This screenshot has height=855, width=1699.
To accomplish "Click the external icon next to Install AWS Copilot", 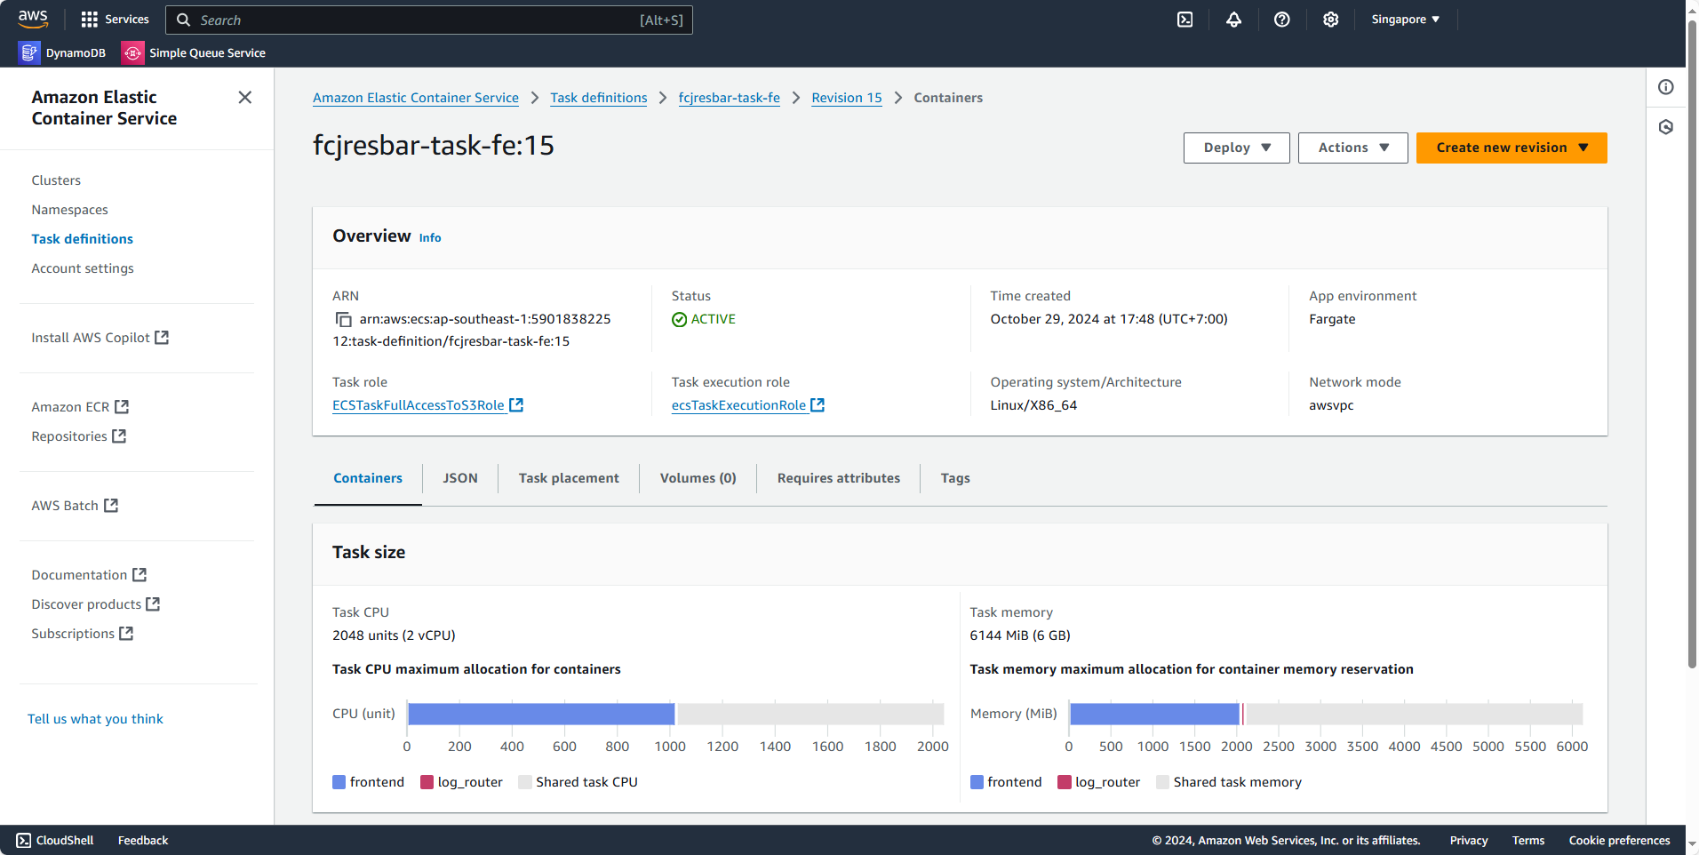I will click(162, 338).
